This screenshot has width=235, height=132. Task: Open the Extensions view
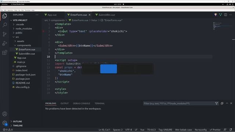click(x=5, y=52)
